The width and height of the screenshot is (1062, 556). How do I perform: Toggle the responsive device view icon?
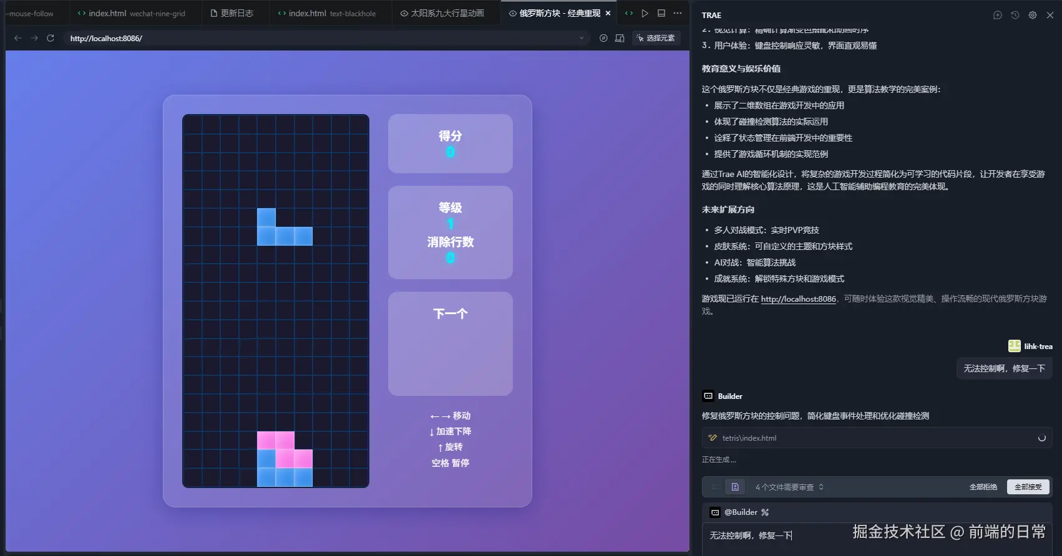click(x=620, y=38)
